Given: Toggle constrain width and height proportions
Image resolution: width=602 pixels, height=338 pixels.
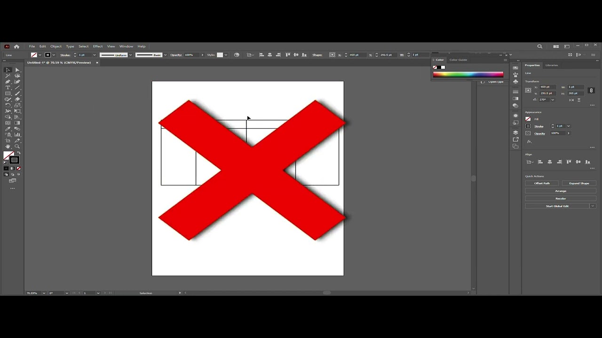Looking at the screenshot, I should (x=591, y=90).
